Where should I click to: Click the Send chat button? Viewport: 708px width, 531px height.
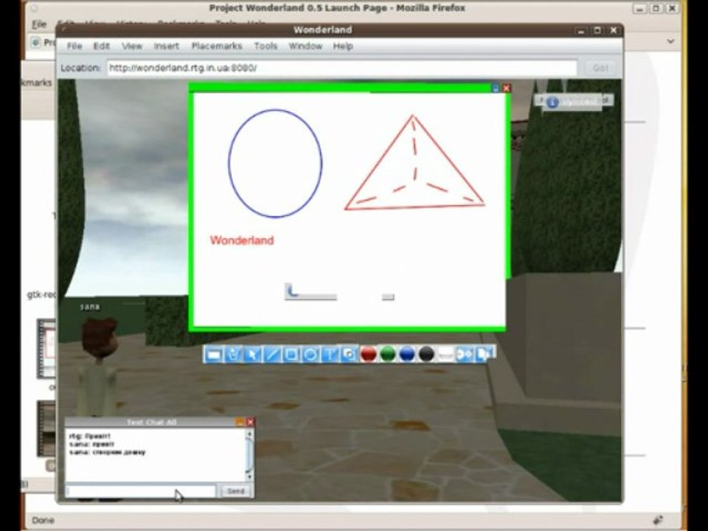pos(236,491)
